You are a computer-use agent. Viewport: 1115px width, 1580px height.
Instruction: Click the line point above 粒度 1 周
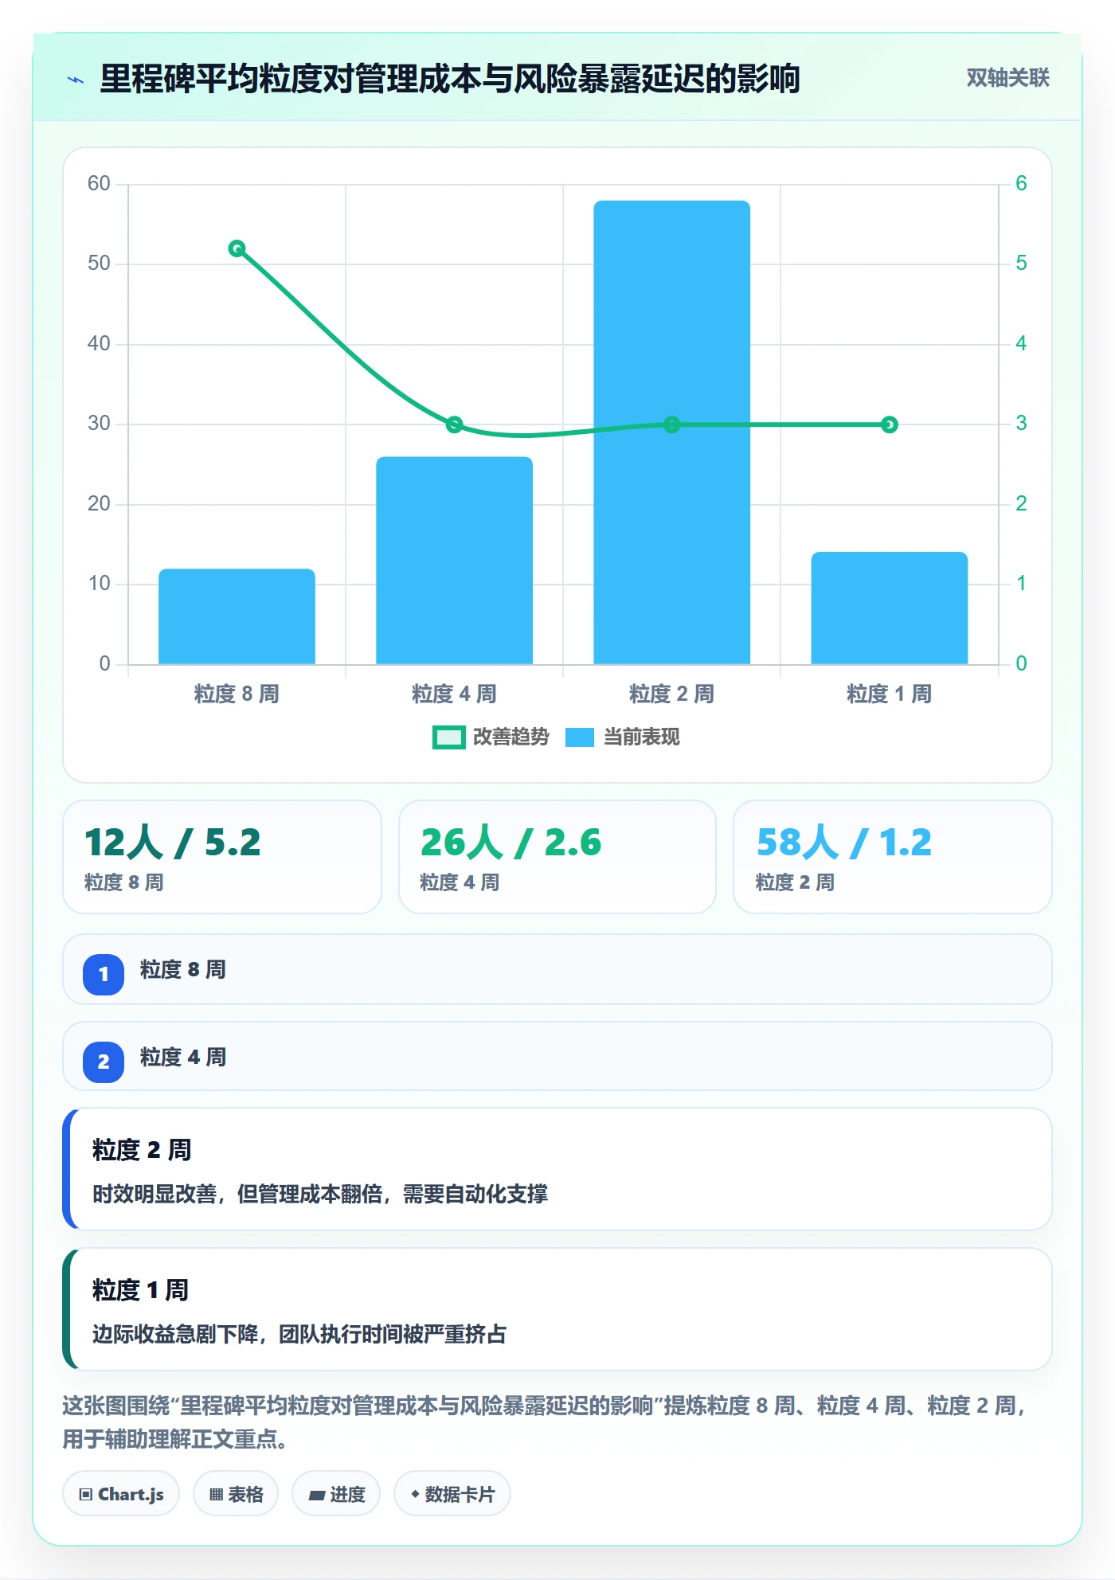889,424
